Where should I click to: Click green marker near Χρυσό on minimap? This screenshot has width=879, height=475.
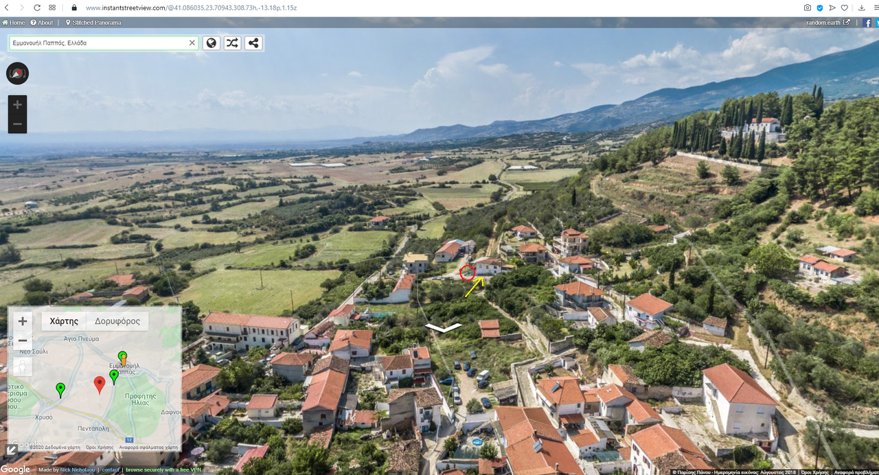[x=60, y=391]
